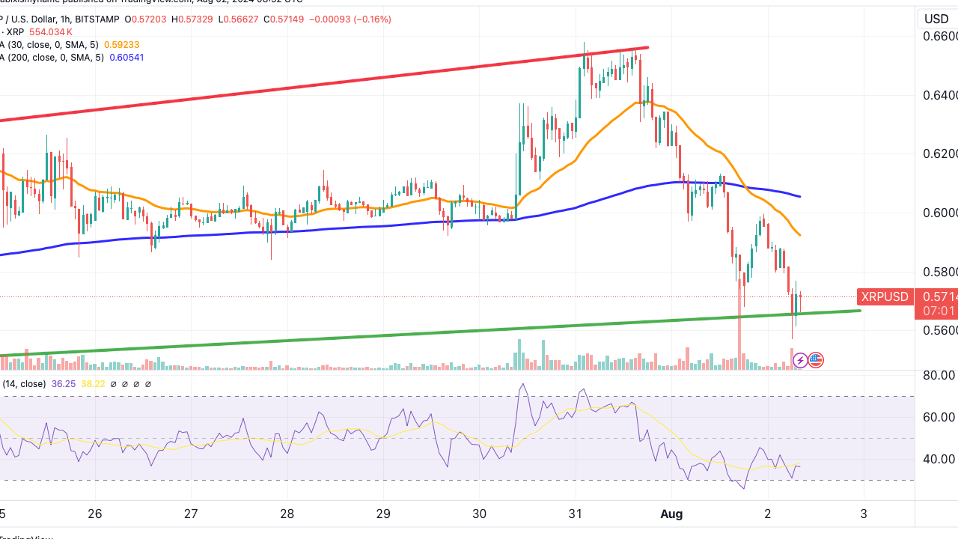
Task: Click the volume value 554.034 K
Action: coord(51,32)
